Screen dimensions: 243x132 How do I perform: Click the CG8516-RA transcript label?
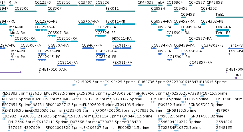pos(67,39)
